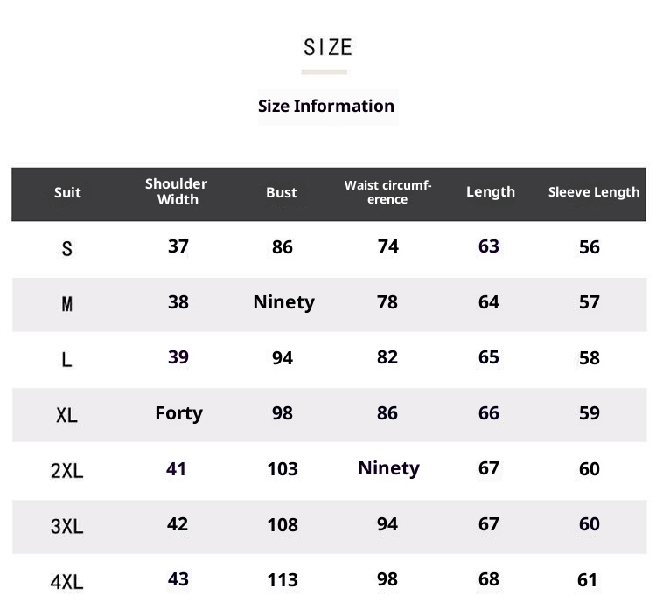The width and height of the screenshot is (656, 616).
Task: Select the XL size row label
Action: point(67,415)
